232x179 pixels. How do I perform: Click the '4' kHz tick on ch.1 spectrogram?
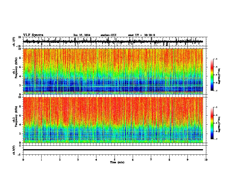point(21,76)
